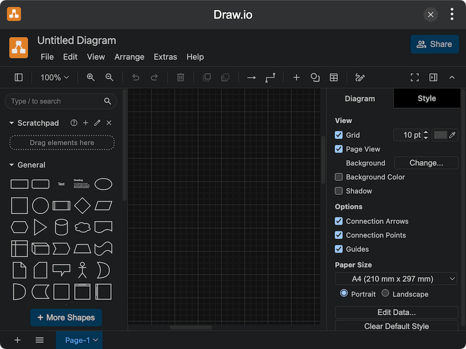Select the Landscape radio button
The height and width of the screenshot is (349, 466).
click(x=385, y=294)
